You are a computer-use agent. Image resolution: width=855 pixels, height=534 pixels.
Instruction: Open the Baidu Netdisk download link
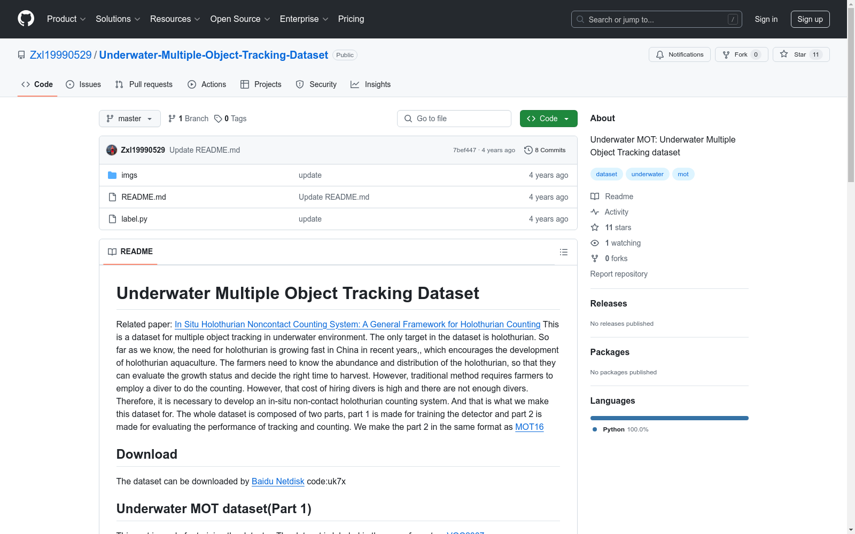click(277, 481)
